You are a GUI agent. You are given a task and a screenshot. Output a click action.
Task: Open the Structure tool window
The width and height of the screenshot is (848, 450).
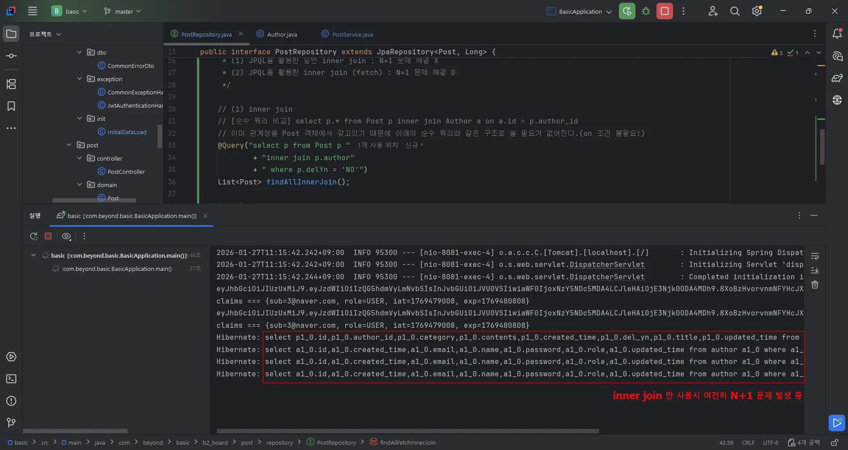pos(11,84)
